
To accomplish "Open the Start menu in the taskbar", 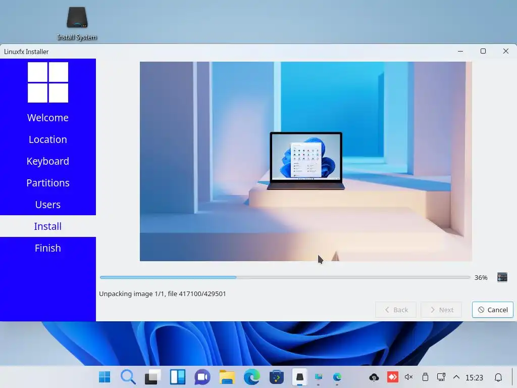I will [105, 377].
